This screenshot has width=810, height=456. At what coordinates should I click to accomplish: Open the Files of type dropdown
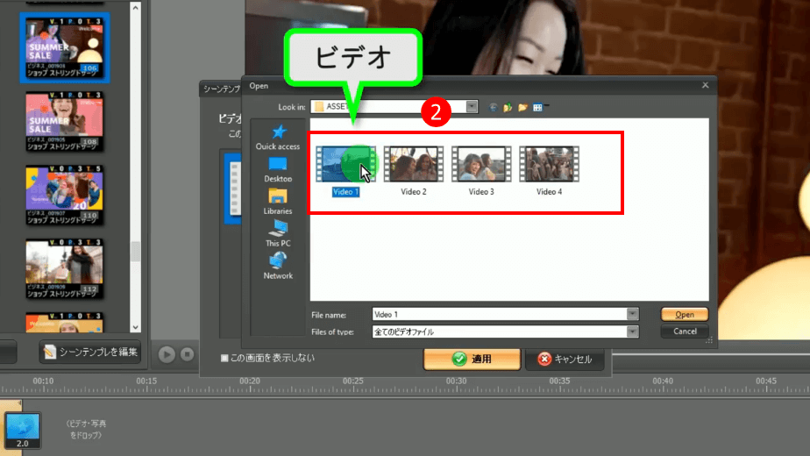click(x=632, y=331)
